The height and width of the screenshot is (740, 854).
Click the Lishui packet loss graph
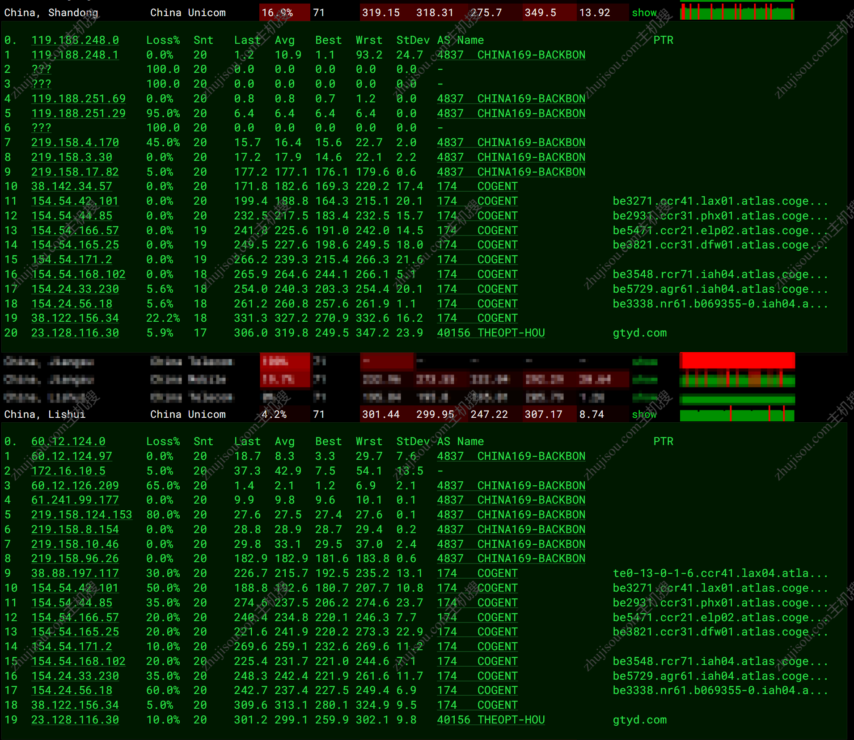[x=737, y=414]
